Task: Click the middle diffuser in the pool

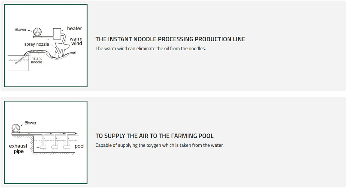Action: [55, 148]
